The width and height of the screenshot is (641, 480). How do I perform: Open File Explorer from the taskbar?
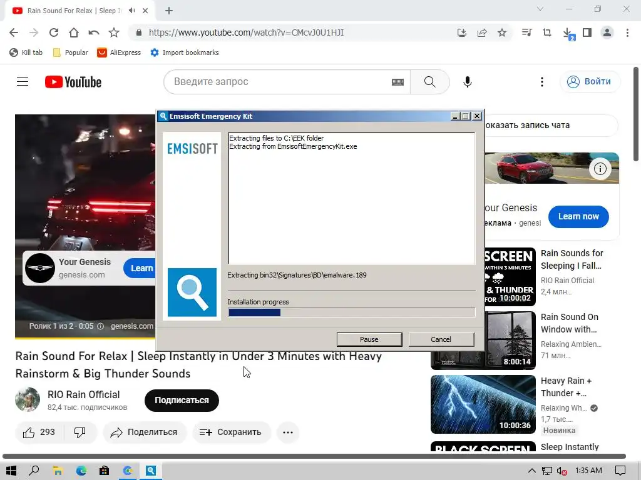pyautogui.click(x=58, y=471)
